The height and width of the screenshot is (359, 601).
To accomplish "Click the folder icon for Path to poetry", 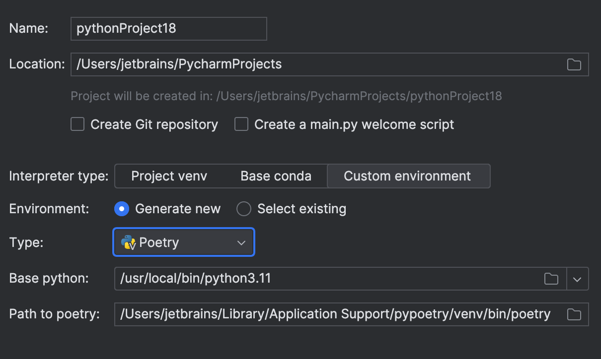I will (574, 314).
